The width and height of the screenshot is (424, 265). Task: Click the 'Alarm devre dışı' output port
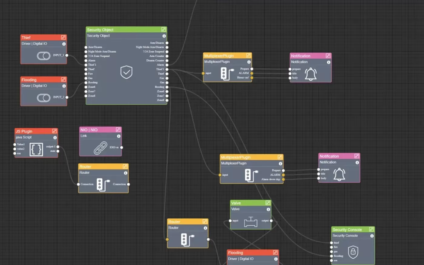pos(283,179)
